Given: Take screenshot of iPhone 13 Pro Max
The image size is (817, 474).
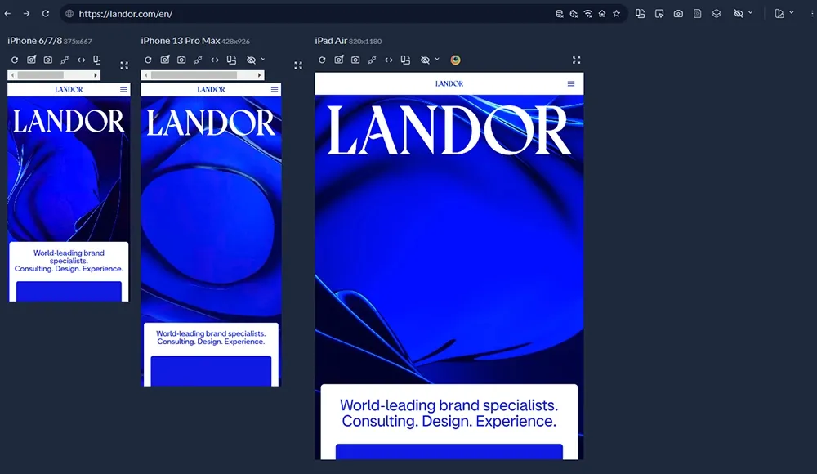Looking at the screenshot, I should (181, 60).
